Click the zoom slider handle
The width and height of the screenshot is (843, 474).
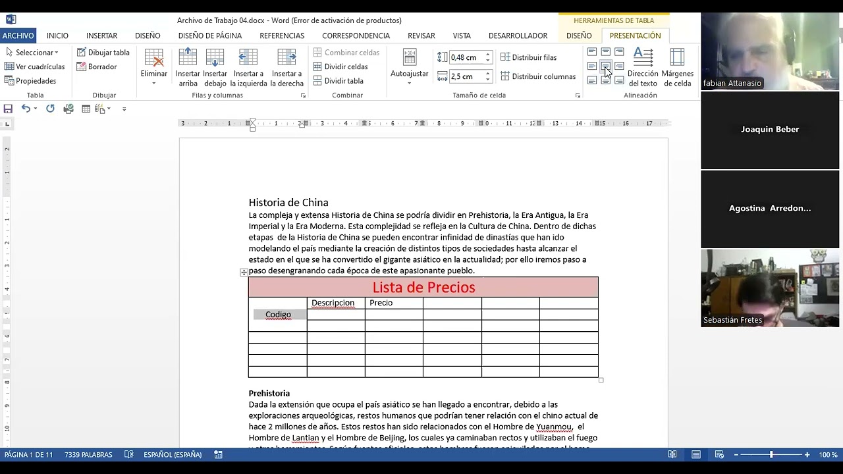771,455
